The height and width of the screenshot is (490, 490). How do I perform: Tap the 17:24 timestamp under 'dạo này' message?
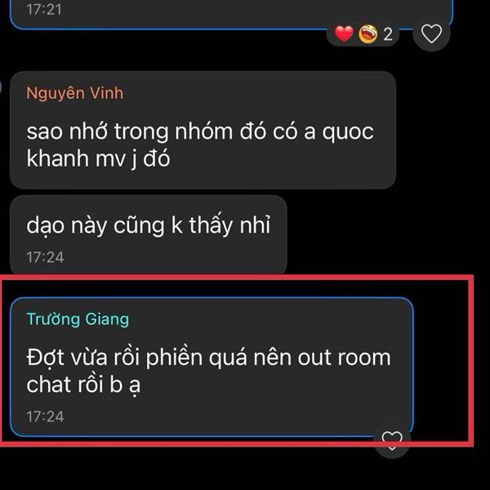tap(45, 257)
